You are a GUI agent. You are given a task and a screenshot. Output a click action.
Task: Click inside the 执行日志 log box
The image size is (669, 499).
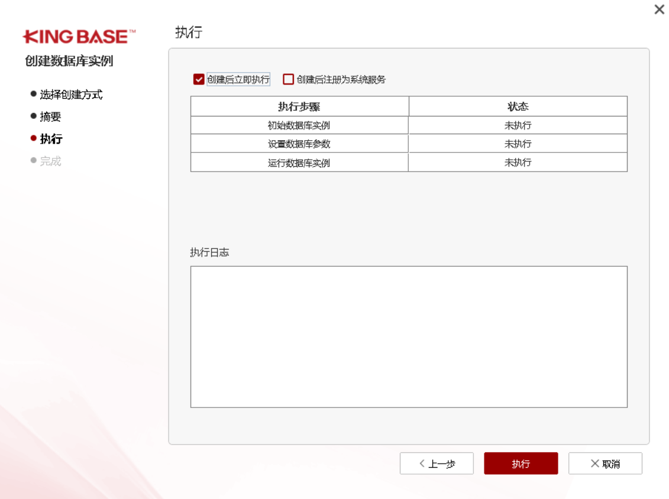pos(408,336)
